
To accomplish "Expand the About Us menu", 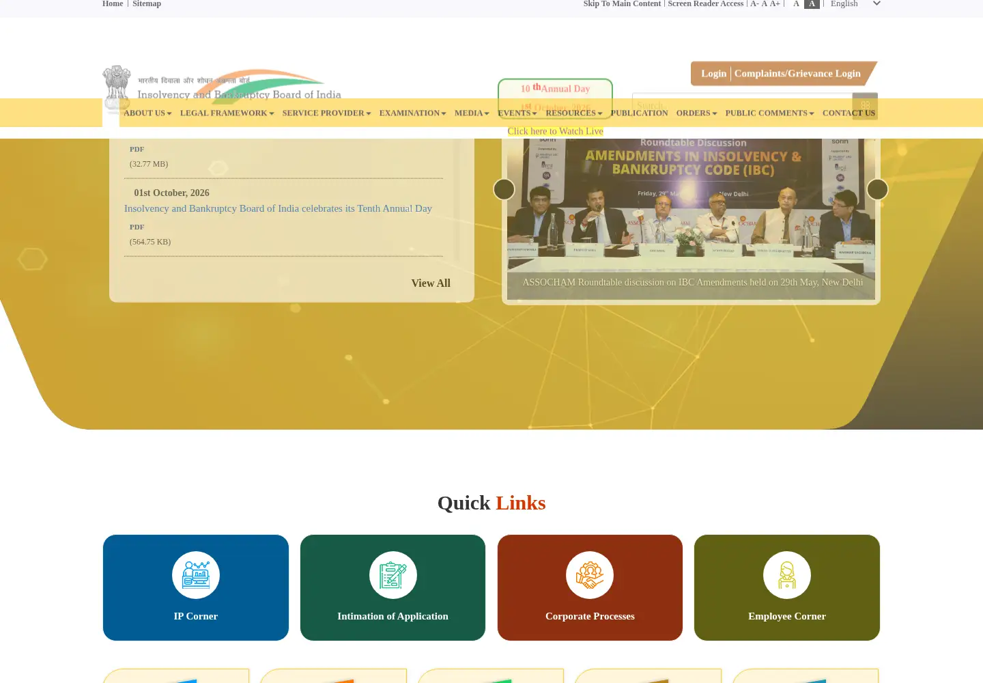I will pos(147,113).
